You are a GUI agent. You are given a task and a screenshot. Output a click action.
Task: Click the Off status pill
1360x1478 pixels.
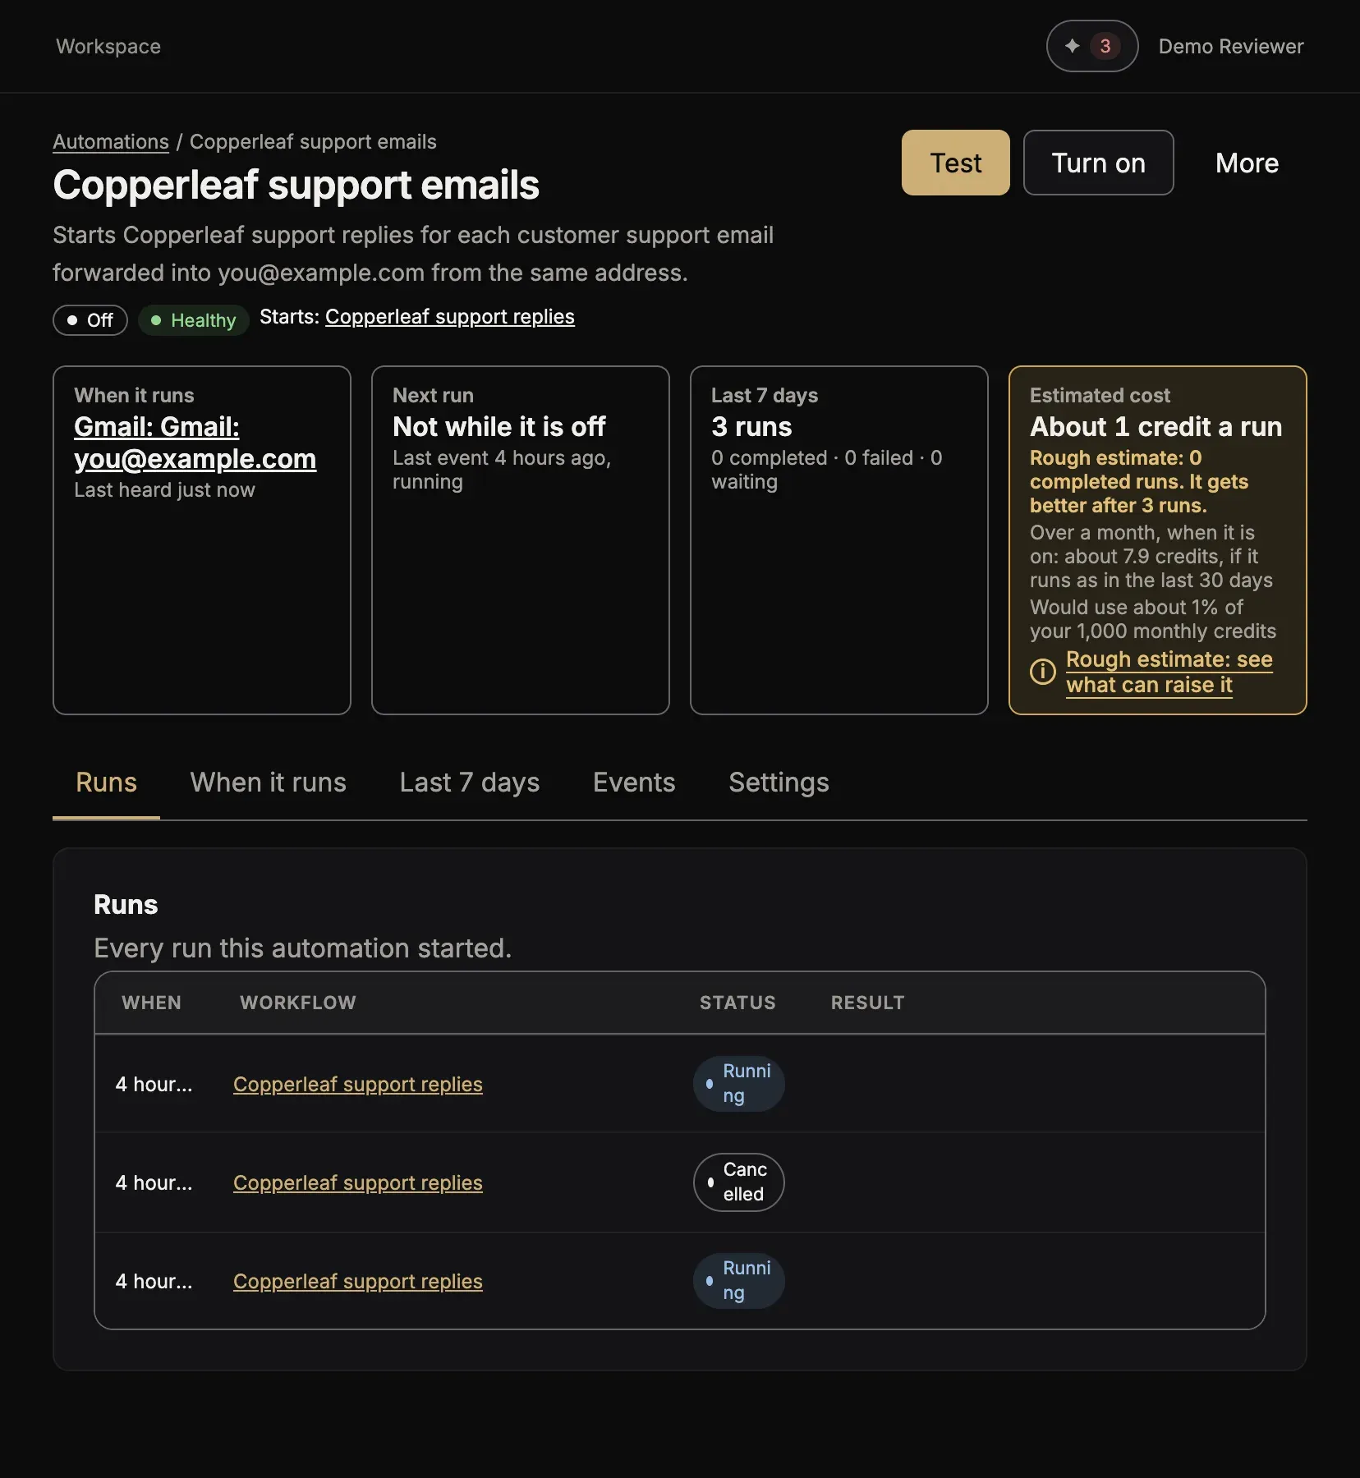(90, 320)
